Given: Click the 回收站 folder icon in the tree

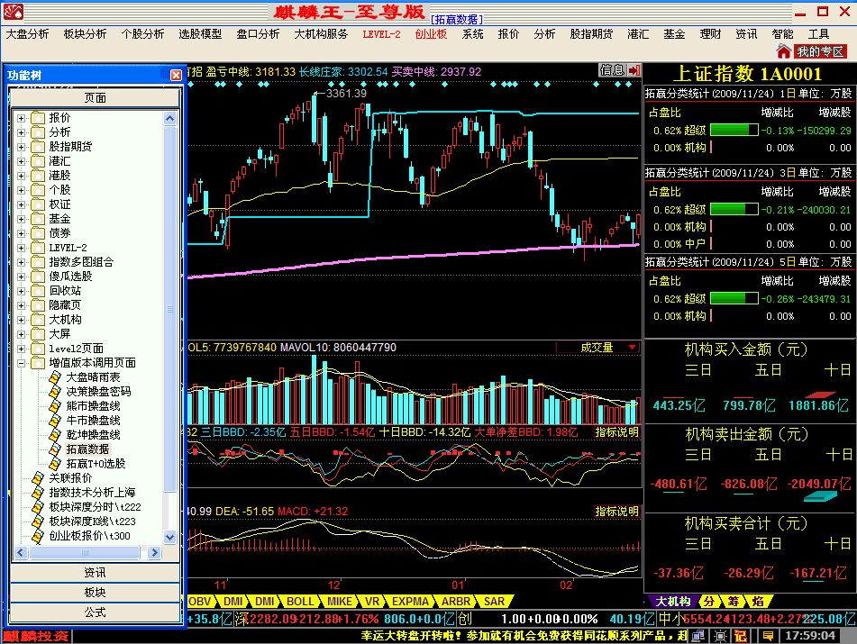Looking at the screenshot, I should pyautogui.click(x=38, y=291).
